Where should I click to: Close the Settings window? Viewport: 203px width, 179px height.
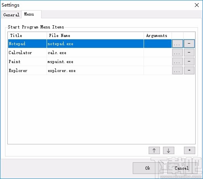click(197, 5)
